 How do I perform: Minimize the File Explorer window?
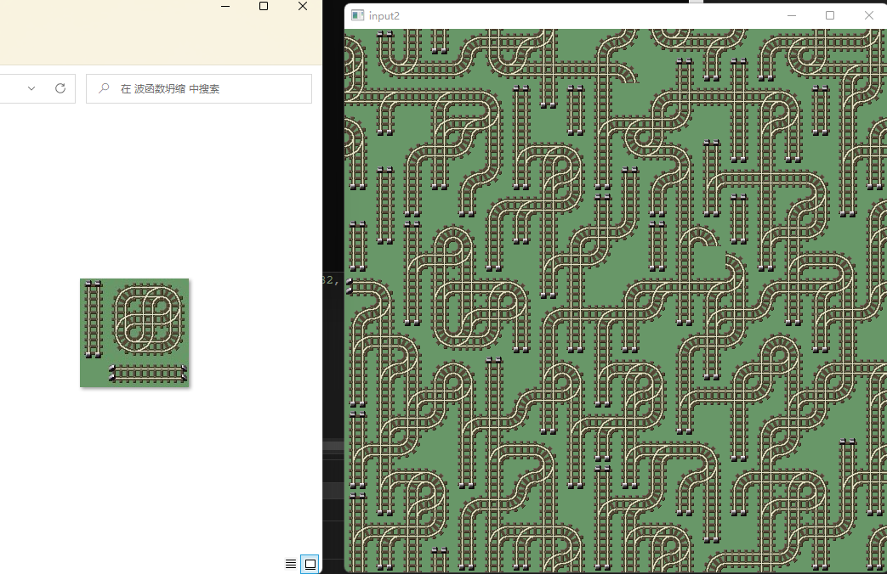click(x=225, y=7)
